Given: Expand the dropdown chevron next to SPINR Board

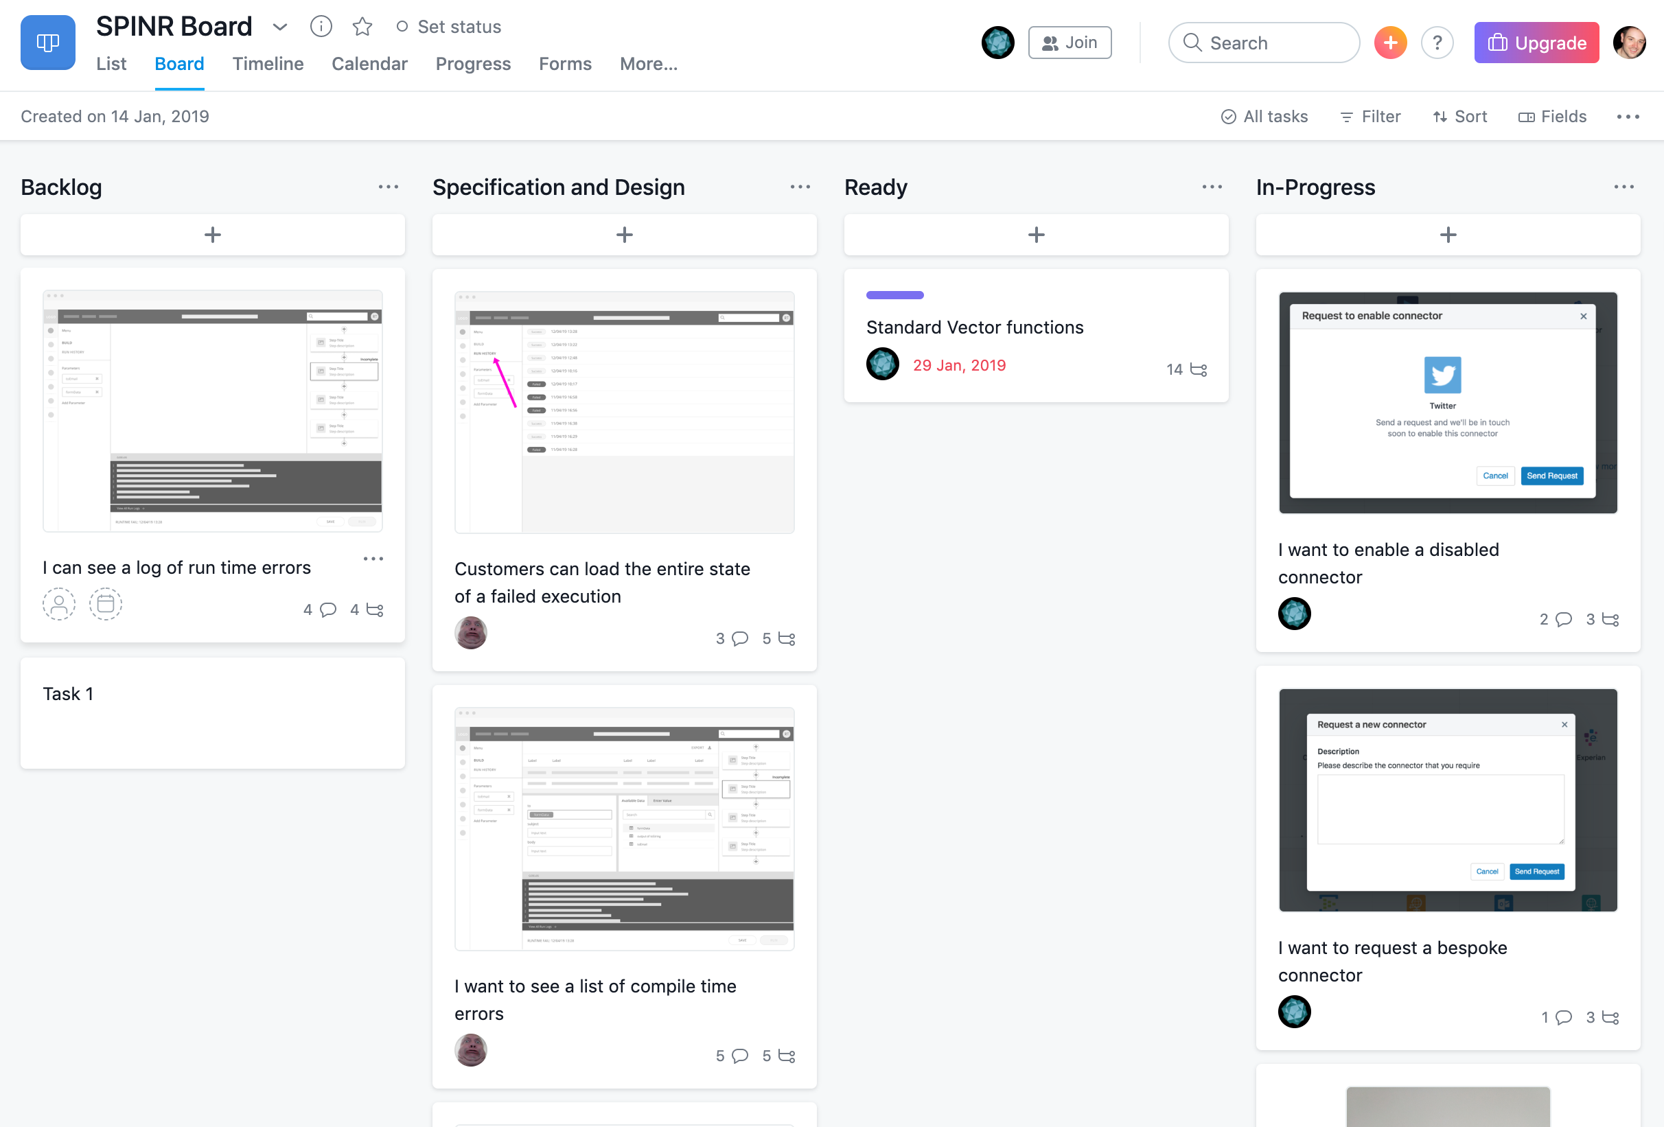Looking at the screenshot, I should pos(279,27).
